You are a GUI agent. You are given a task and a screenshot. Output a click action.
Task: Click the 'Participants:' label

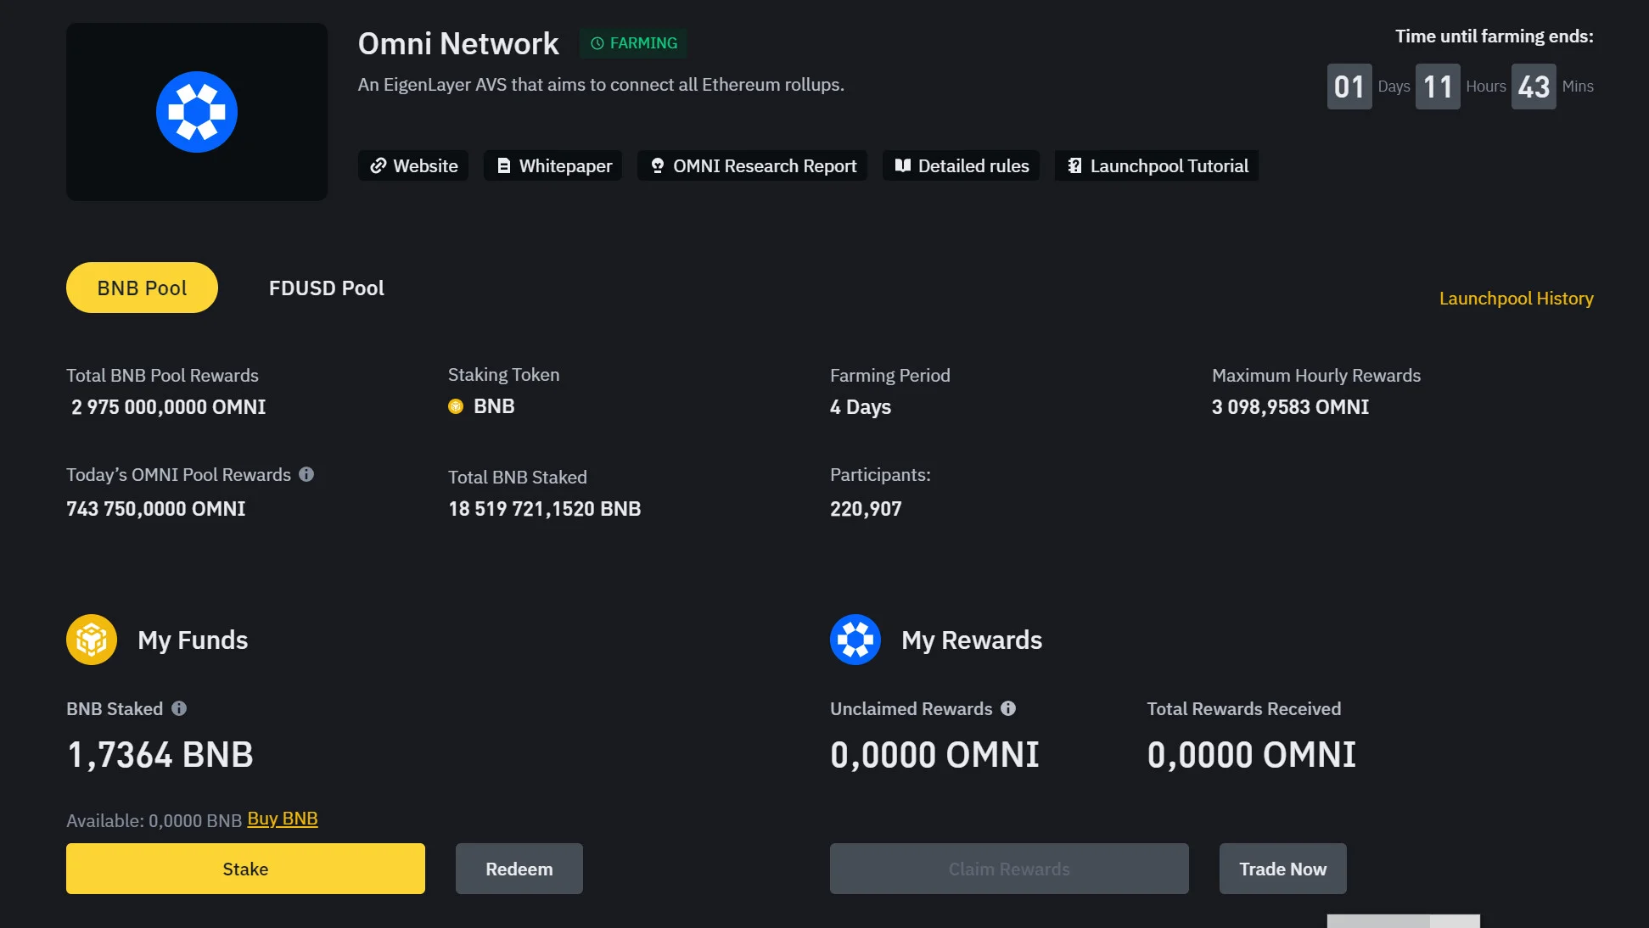pos(880,475)
